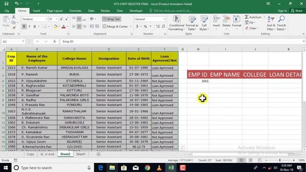306x172 pixels.
Task: Click the Increase Indent icon
Action: (97, 26)
